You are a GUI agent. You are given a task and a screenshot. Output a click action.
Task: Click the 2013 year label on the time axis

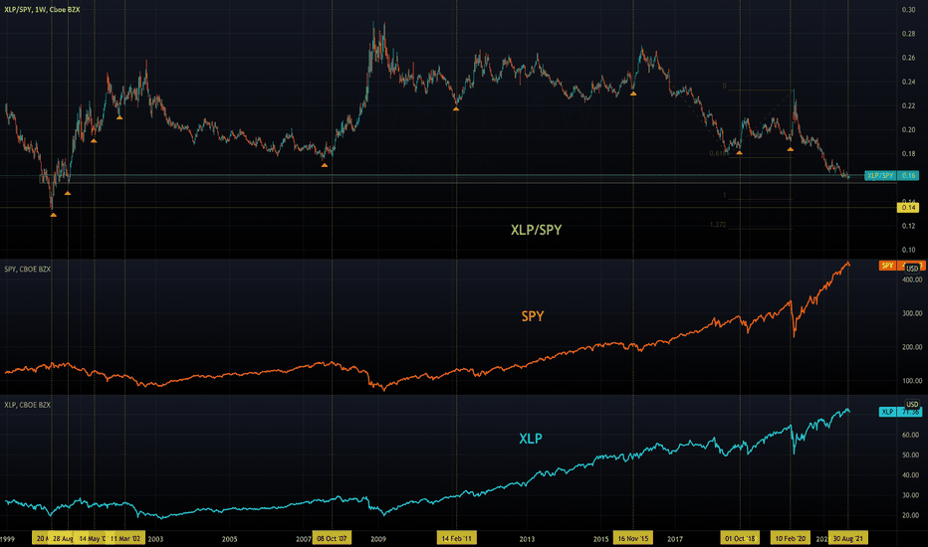coord(527,539)
